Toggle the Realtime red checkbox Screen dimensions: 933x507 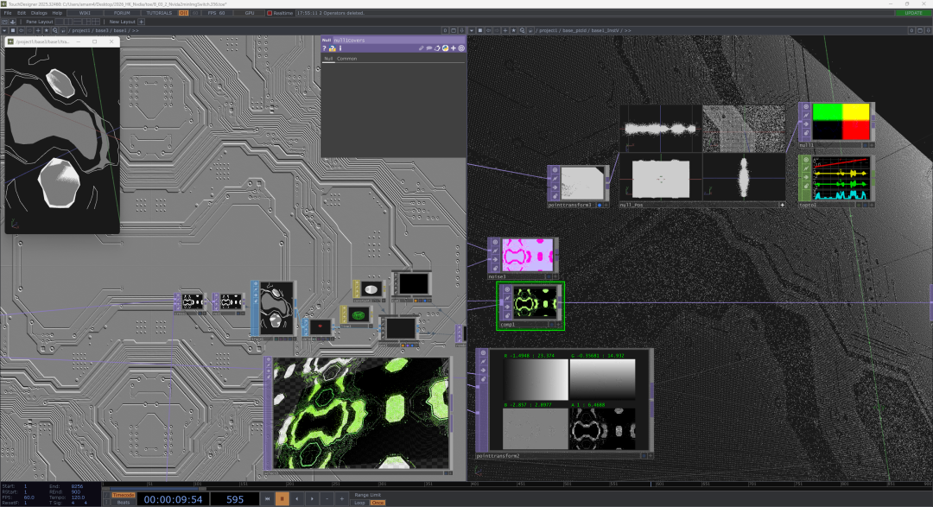click(270, 13)
